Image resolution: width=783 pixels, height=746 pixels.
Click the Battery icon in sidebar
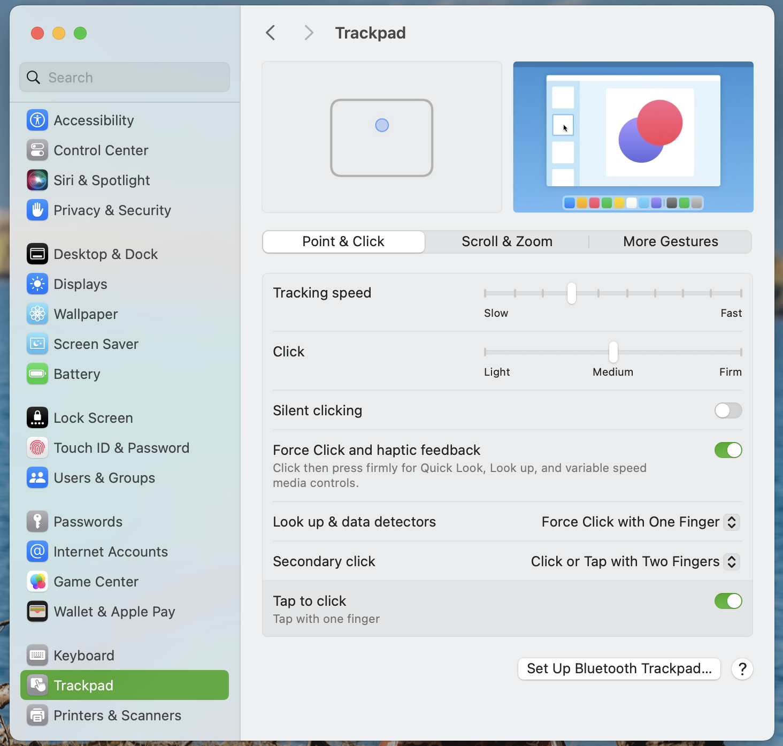tap(37, 374)
